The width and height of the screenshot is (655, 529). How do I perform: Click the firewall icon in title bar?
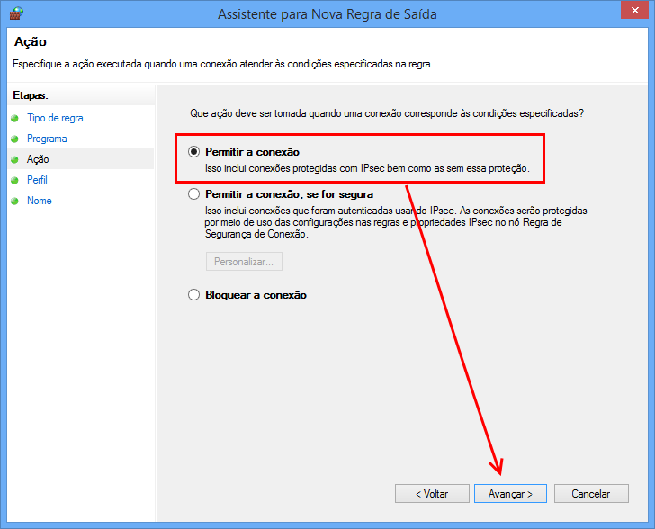click(16, 13)
